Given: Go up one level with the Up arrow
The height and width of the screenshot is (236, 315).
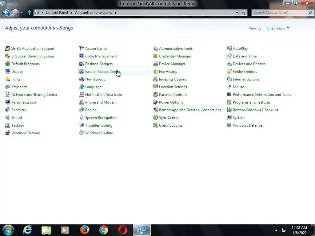Looking at the screenshot, I should tap(29, 13).
